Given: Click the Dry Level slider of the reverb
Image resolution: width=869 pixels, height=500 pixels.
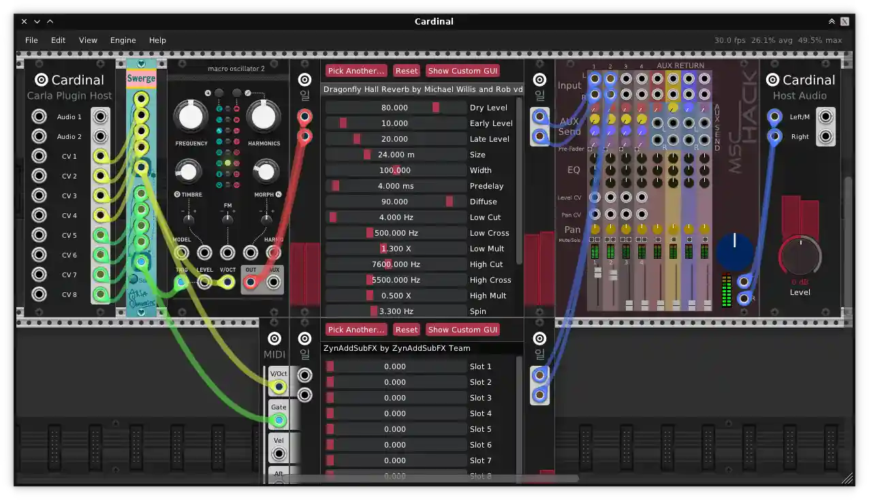Looking at the screenshot, I should 395,107.
